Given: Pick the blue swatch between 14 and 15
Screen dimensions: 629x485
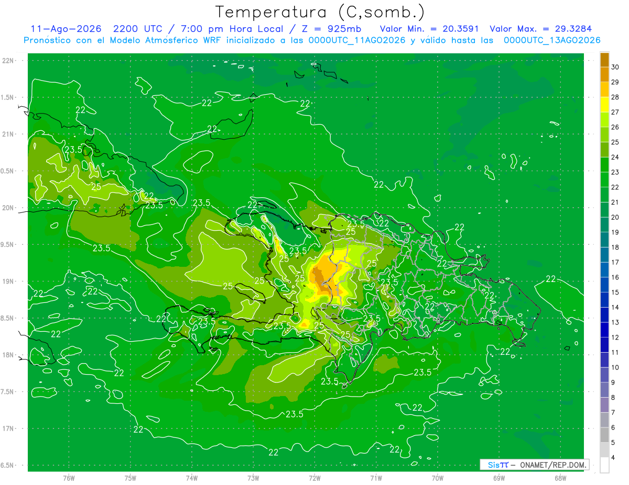Looking at the screenshot, I should click(604, 300).
